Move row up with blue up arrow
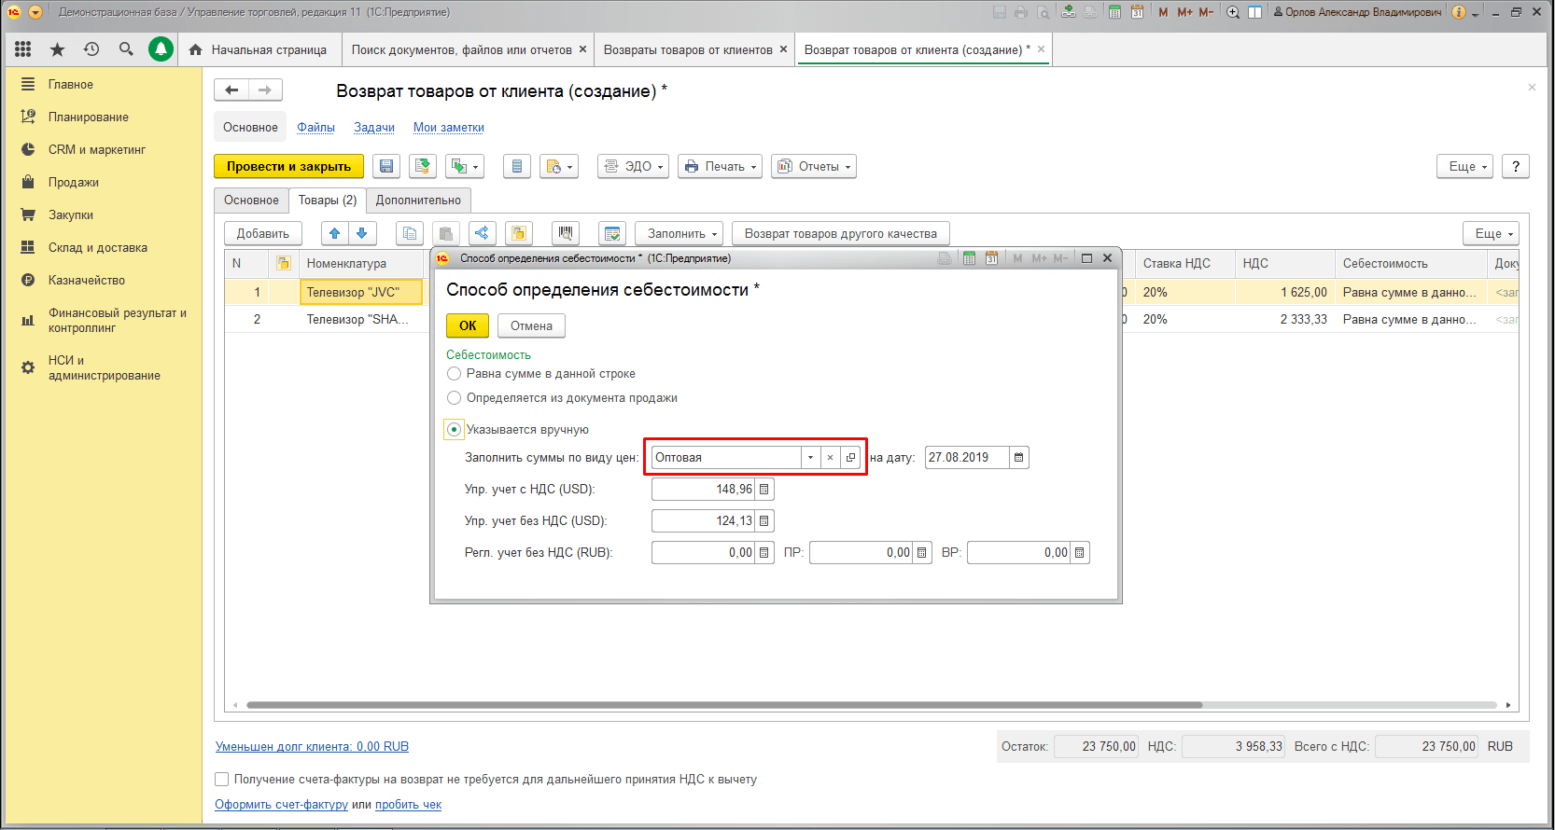1555x830 pixels. point(334,233)
